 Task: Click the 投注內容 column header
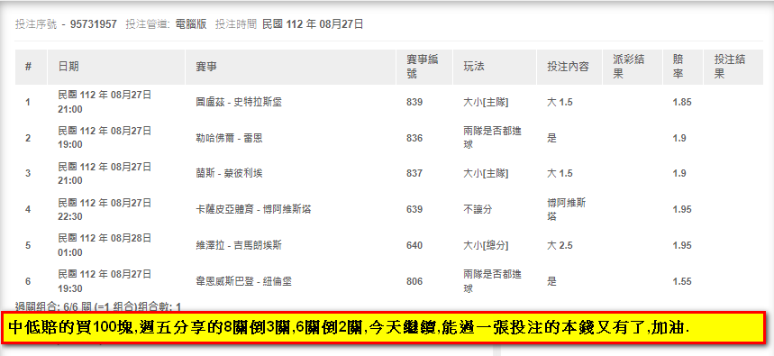coord(569,67)
